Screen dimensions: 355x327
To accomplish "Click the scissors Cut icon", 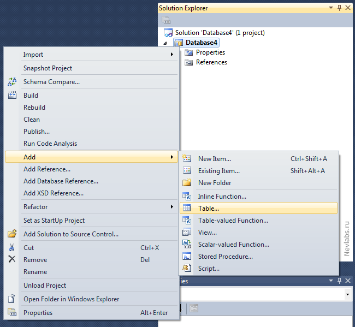I will coord(12,248).
